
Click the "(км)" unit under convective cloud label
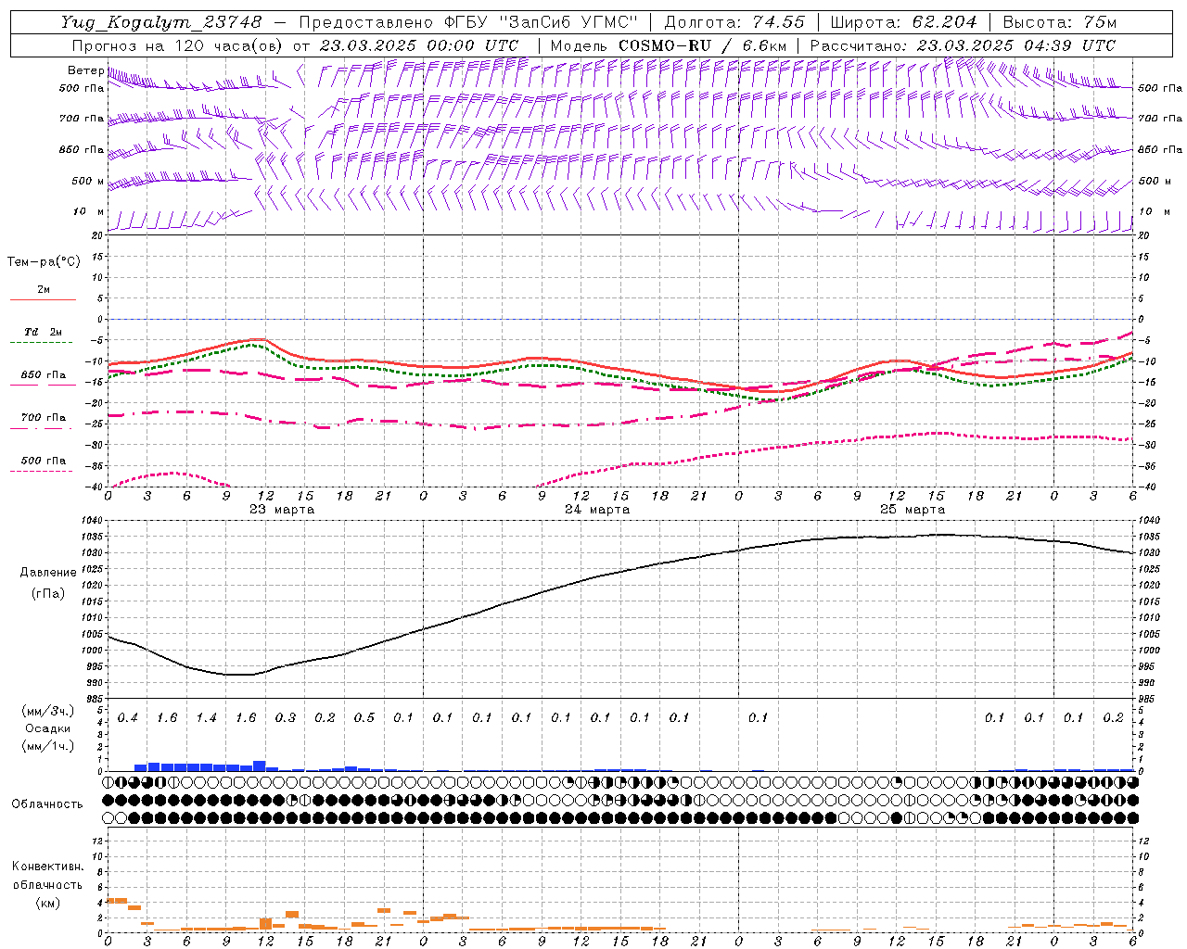click(x=48, y=902)
